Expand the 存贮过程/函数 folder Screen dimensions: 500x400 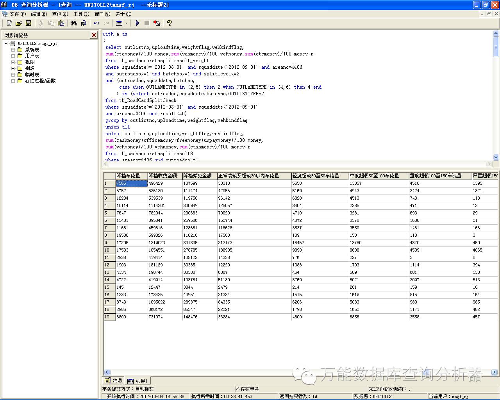tap(13, 81)
